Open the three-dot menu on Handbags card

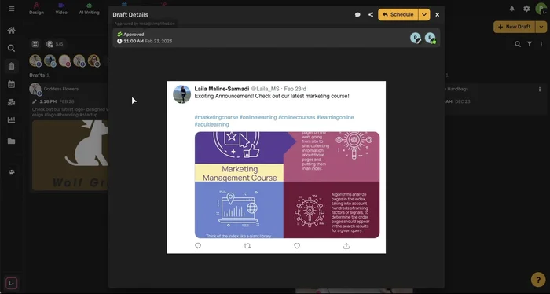540,89
